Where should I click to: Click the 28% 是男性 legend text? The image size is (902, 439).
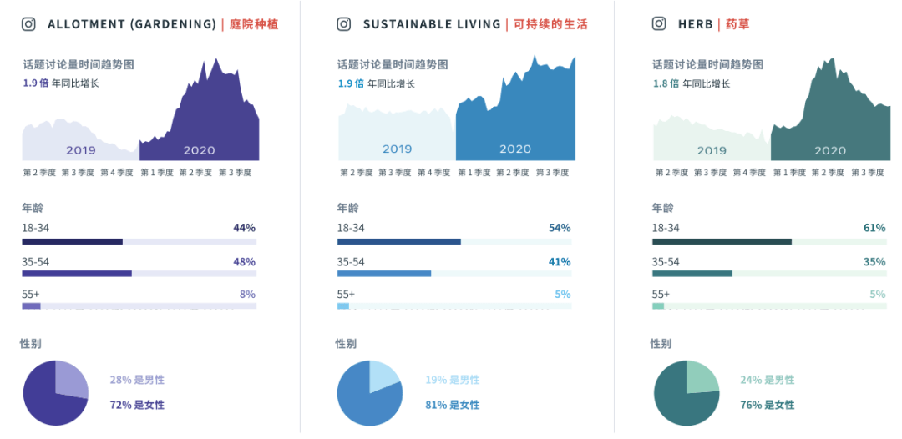(137, 380)
